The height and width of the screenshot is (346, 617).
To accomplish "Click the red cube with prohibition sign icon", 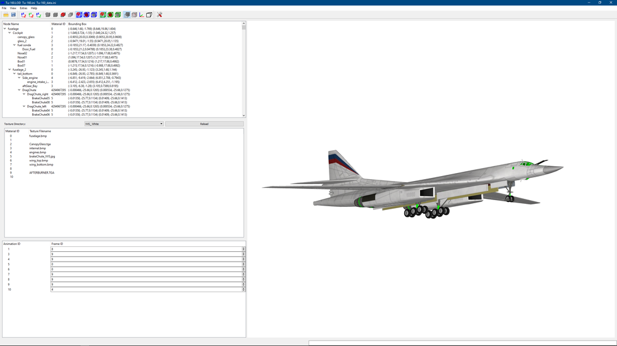I will click(x=63, y=15).
